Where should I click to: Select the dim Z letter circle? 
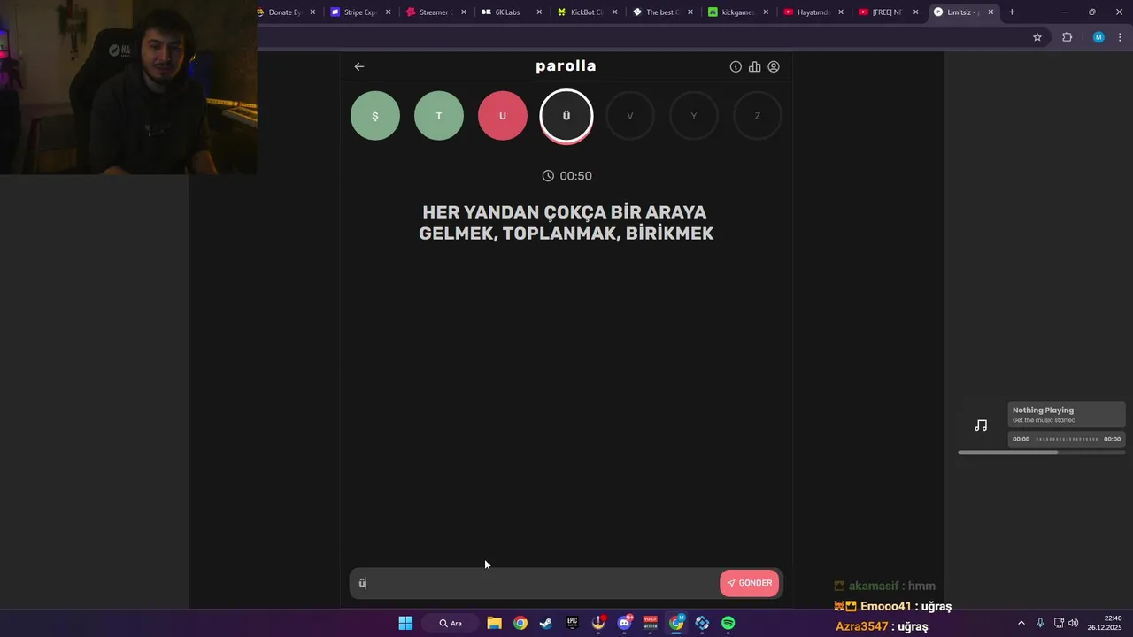758,116
